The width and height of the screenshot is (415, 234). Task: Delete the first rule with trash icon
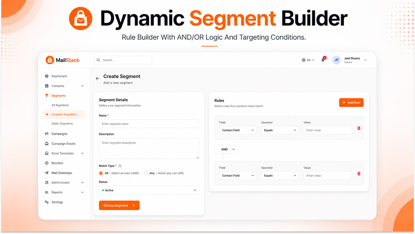click(359, 128)
